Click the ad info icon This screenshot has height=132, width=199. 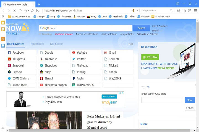120,93
